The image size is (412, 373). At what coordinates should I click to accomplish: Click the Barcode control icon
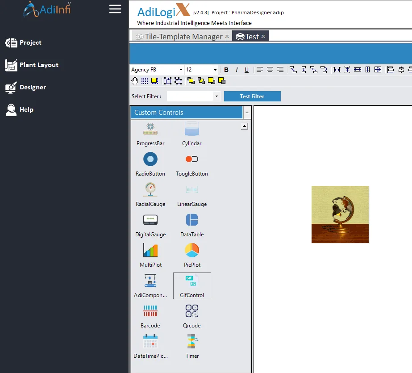pyautogui.click(x=150, y=311)
